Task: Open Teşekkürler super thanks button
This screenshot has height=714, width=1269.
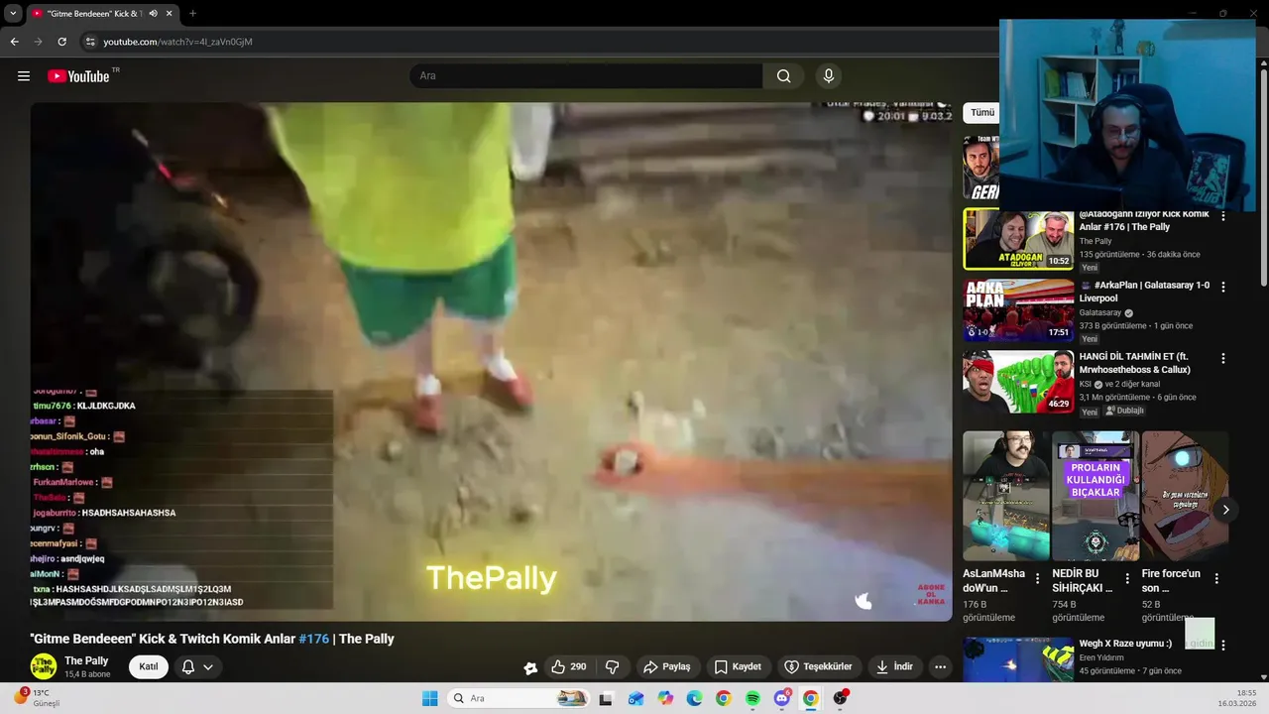Action: 818,667
